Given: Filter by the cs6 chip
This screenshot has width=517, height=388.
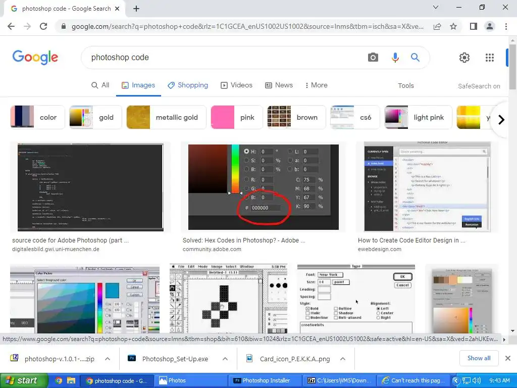Looking at the screenshot, I should click(355, 117).
